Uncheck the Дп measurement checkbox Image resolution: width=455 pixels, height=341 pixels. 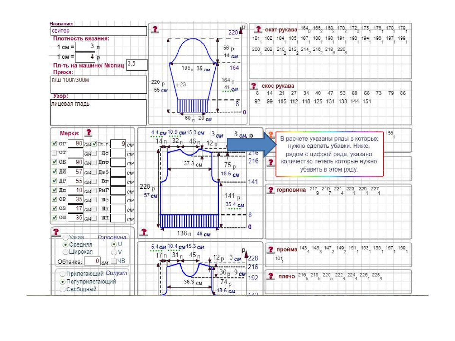tap(54, 190)
